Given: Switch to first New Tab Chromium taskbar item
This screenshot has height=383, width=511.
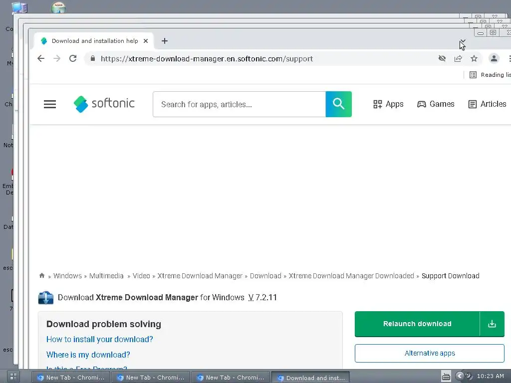Looking at the screenshot, I should [71, 378].
